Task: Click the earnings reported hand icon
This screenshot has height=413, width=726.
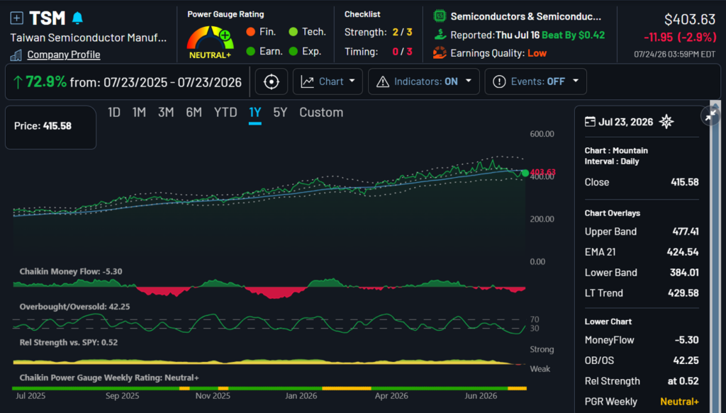Action: pos(440,35)
